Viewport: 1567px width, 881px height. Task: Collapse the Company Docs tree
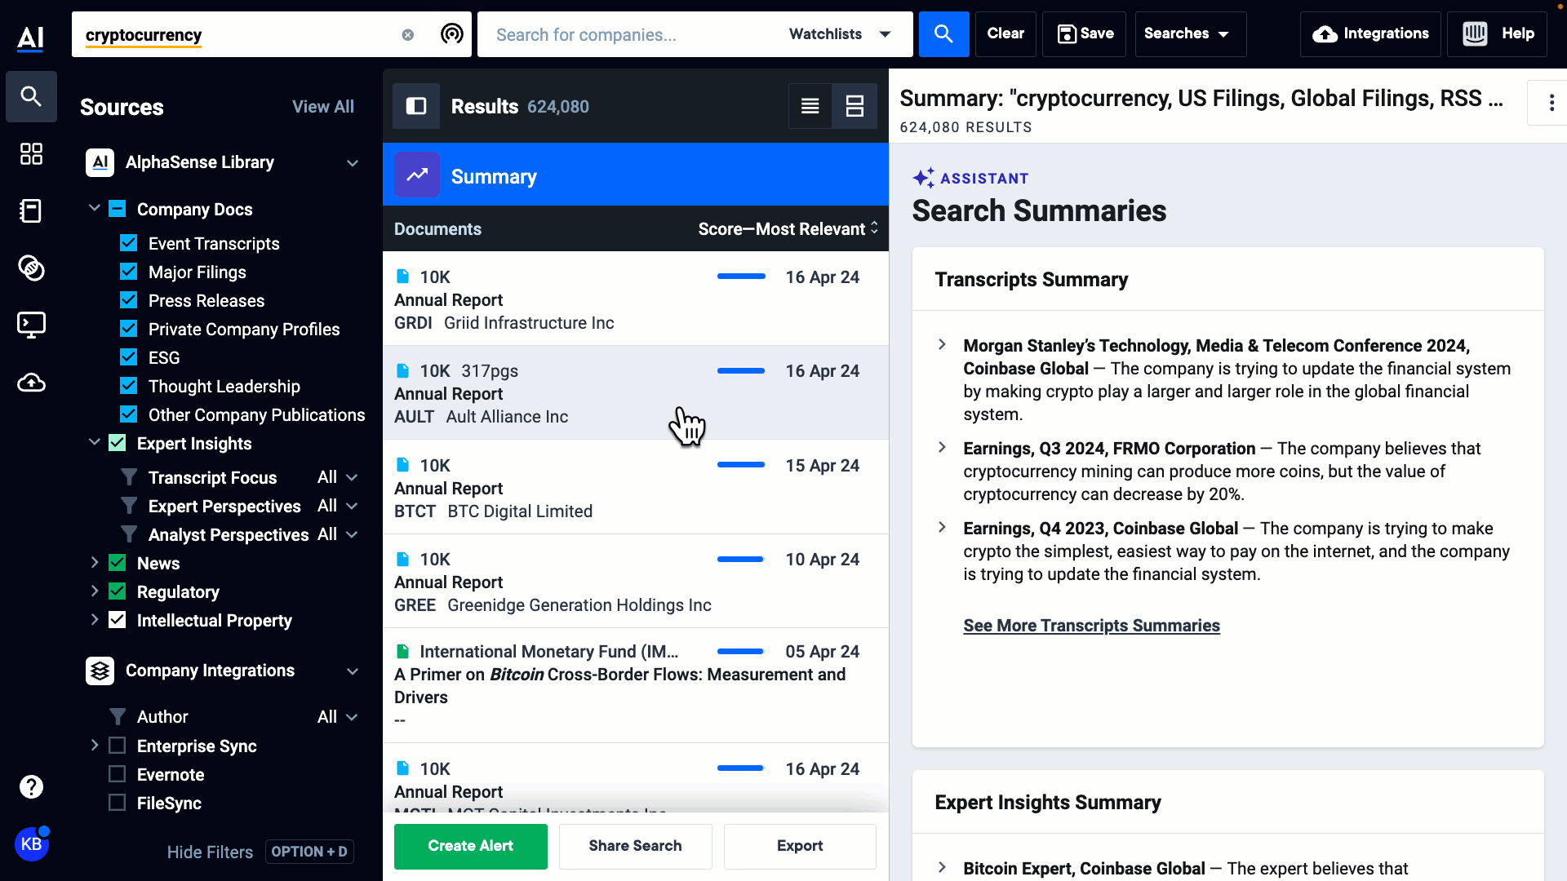tap(94, 209)
